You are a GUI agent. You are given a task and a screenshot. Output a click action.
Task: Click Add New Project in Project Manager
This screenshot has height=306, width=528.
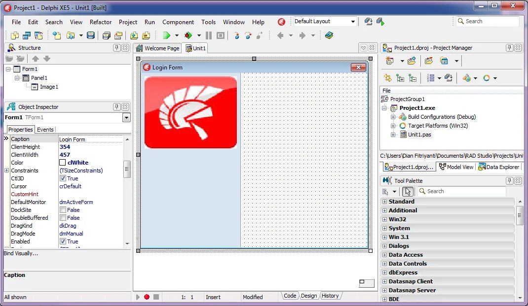click(390, 61)
